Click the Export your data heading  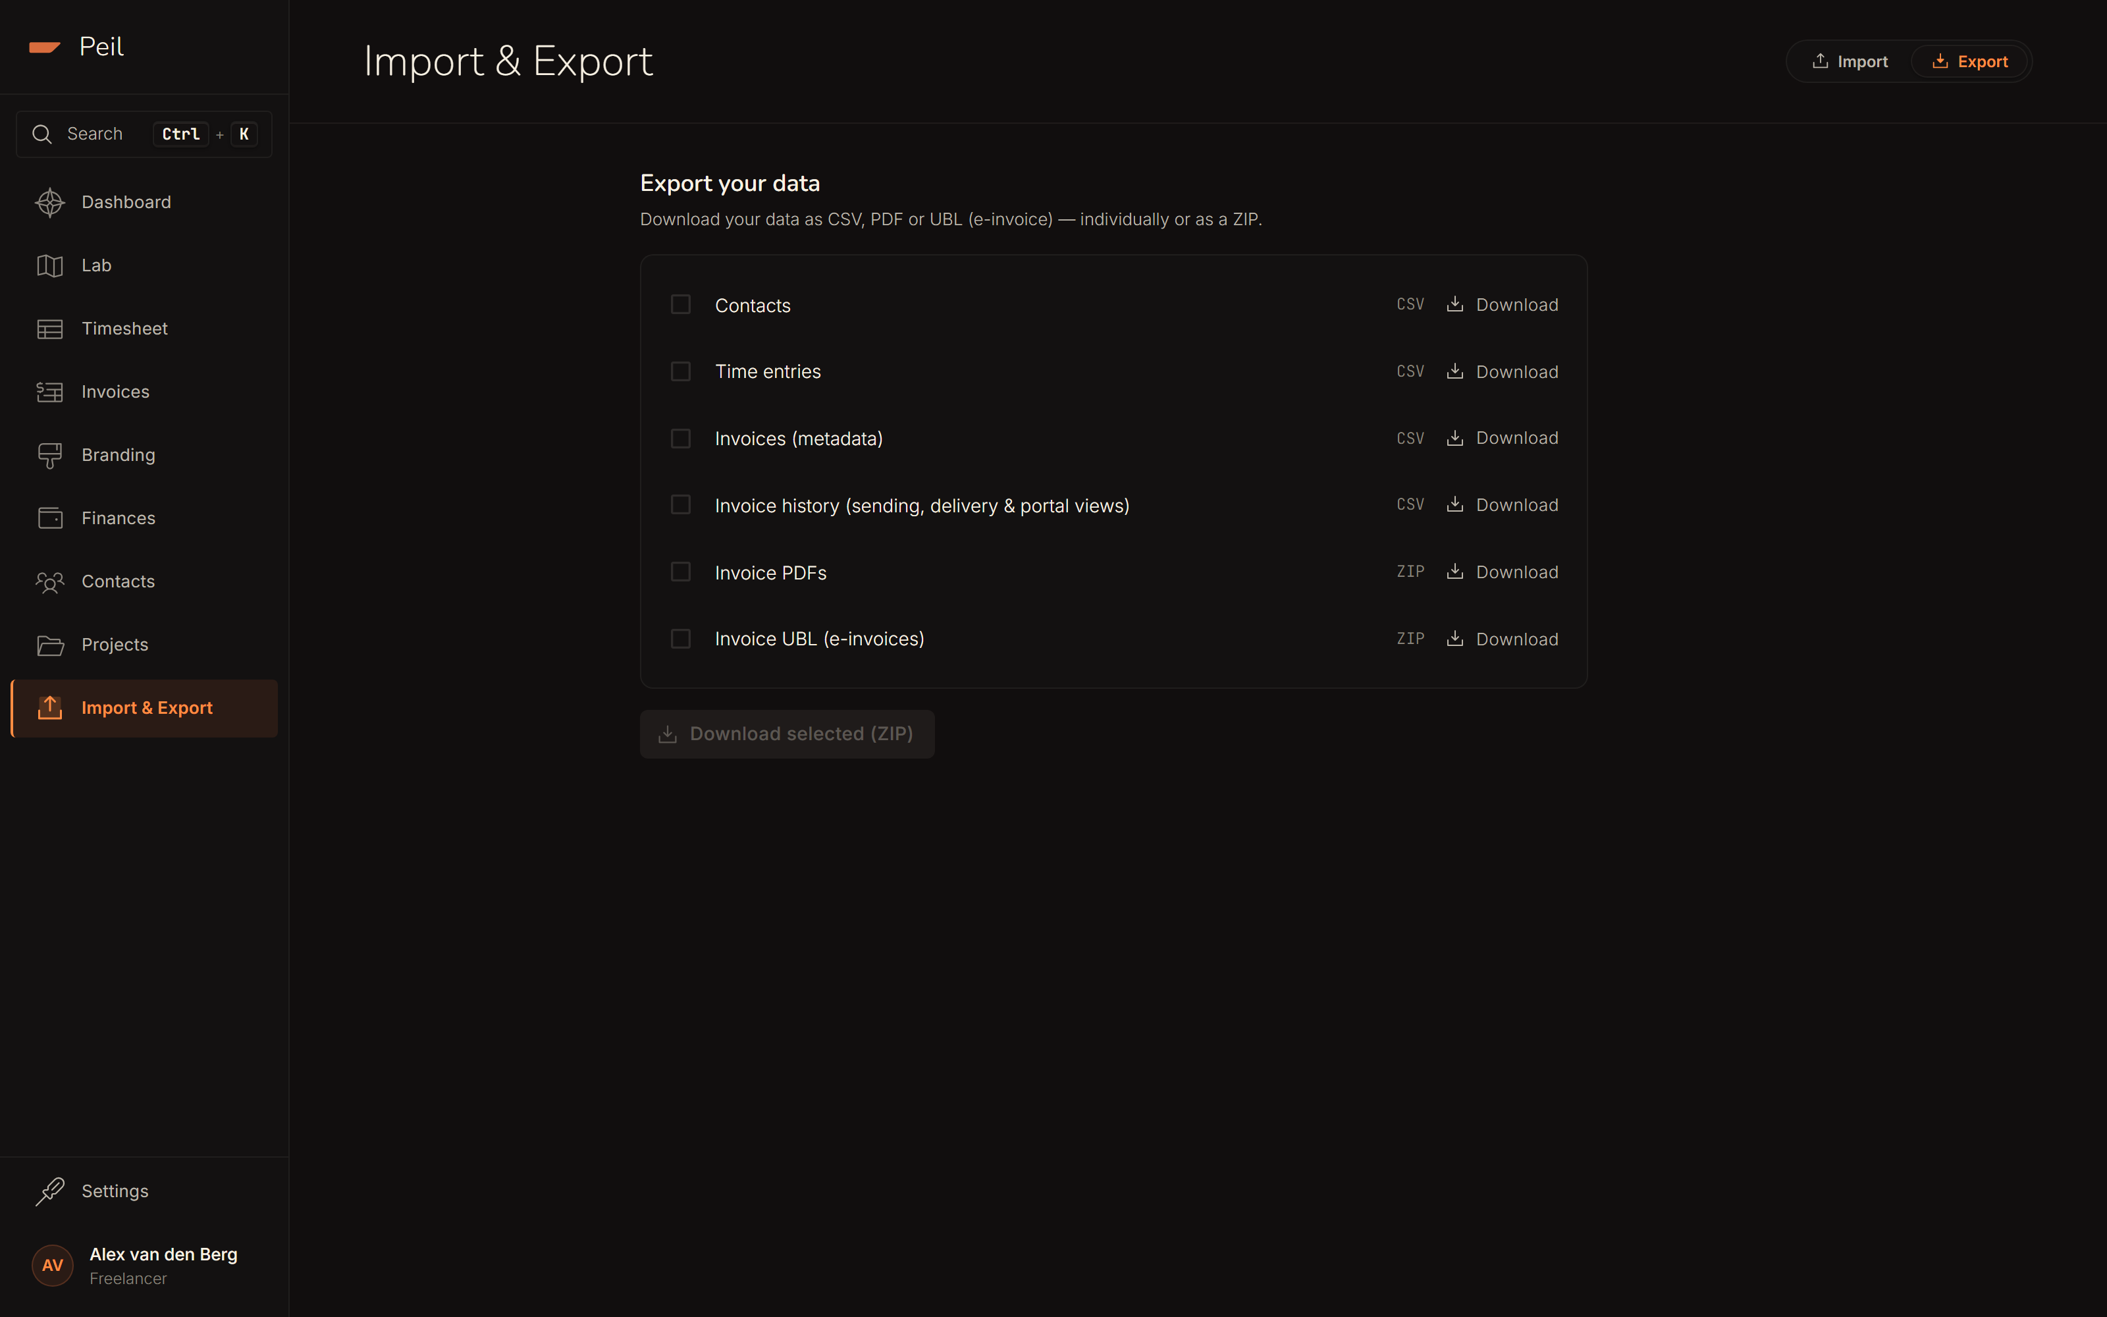point(730,184)
